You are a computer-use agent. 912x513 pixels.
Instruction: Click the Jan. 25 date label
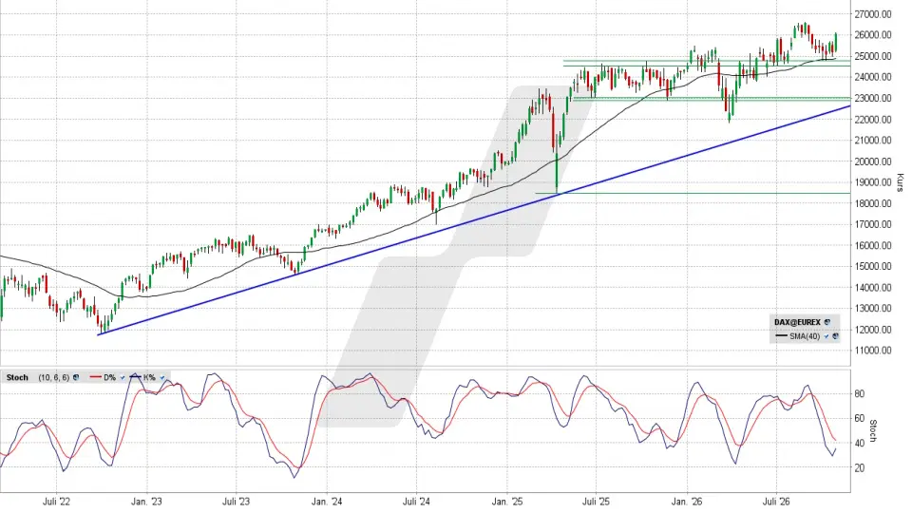[507, 502]
